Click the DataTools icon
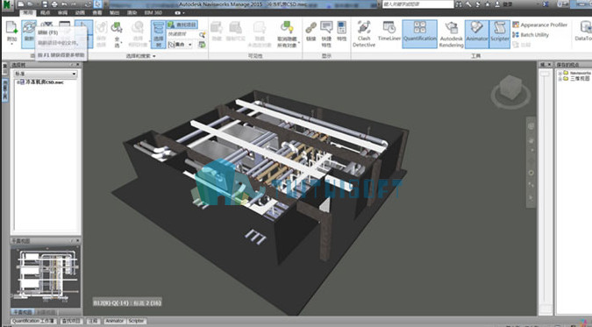592x327 pixels. [x=584, y=32]
